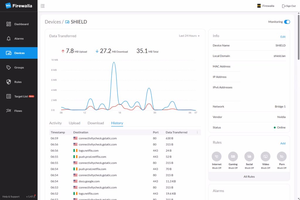The image size is (300, 200).
Task: Open the Firewalla box selector
Action: 265,6
